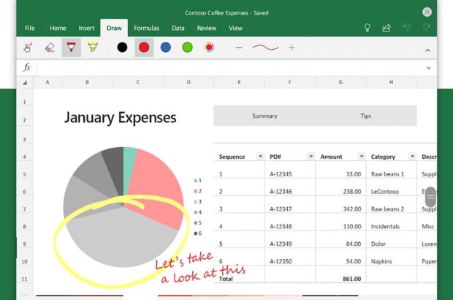Switch to the Draw tab
The width and height of the screenshot is (453, 300).
tap(114, 28)
